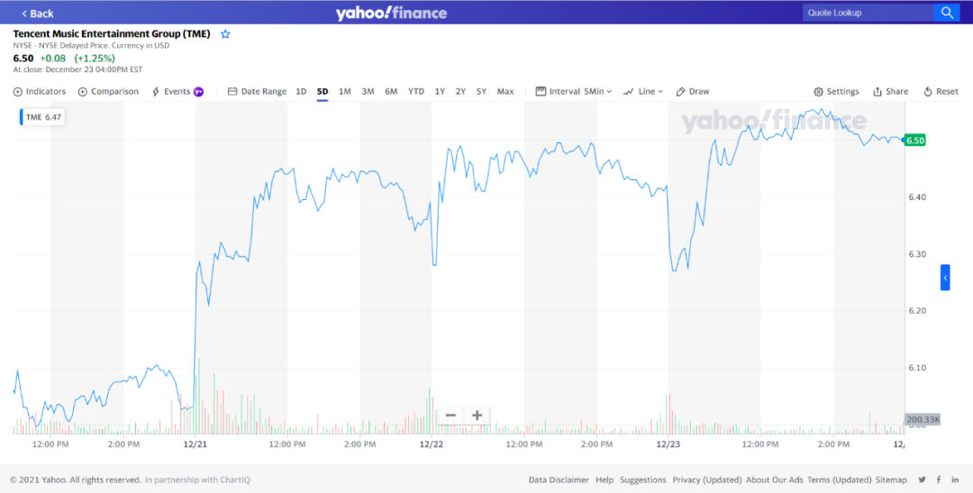Image resolution: width=973 pixels, height=493 pixels.
Task: Click the search magnifier button
Action: [x=946, y=13]
